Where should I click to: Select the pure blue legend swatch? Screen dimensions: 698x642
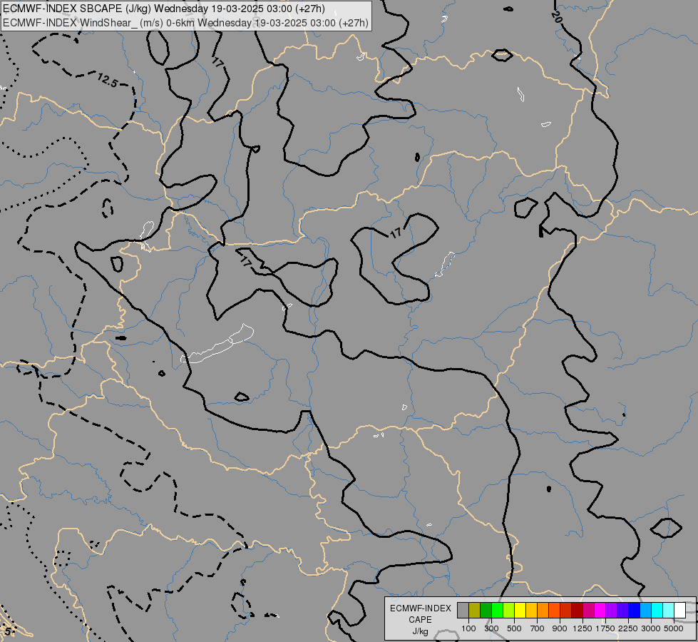click(635, 610)
